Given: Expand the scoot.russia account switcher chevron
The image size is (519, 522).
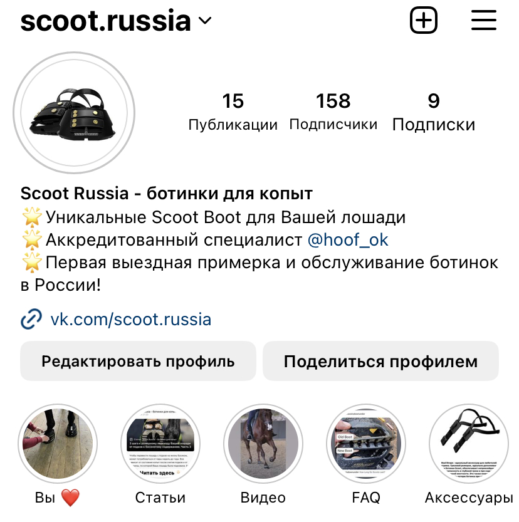Looking at the screenshot, I should 205,21.
